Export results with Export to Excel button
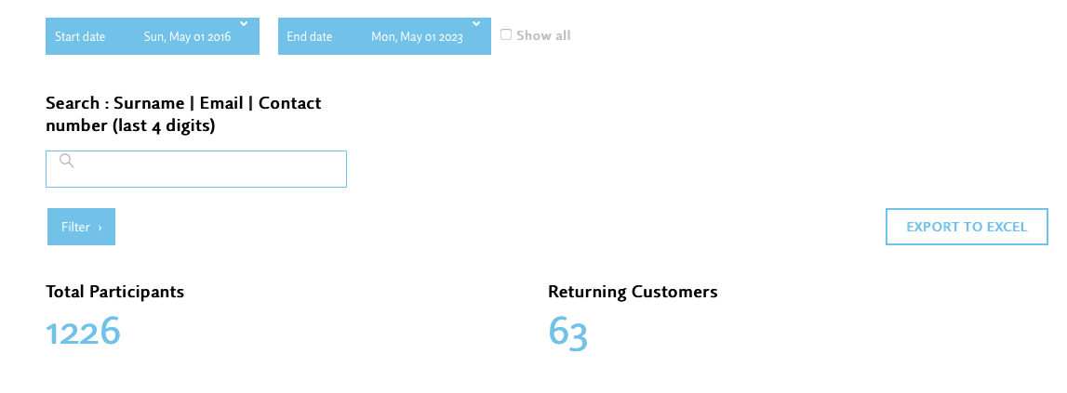 point(967,227)
